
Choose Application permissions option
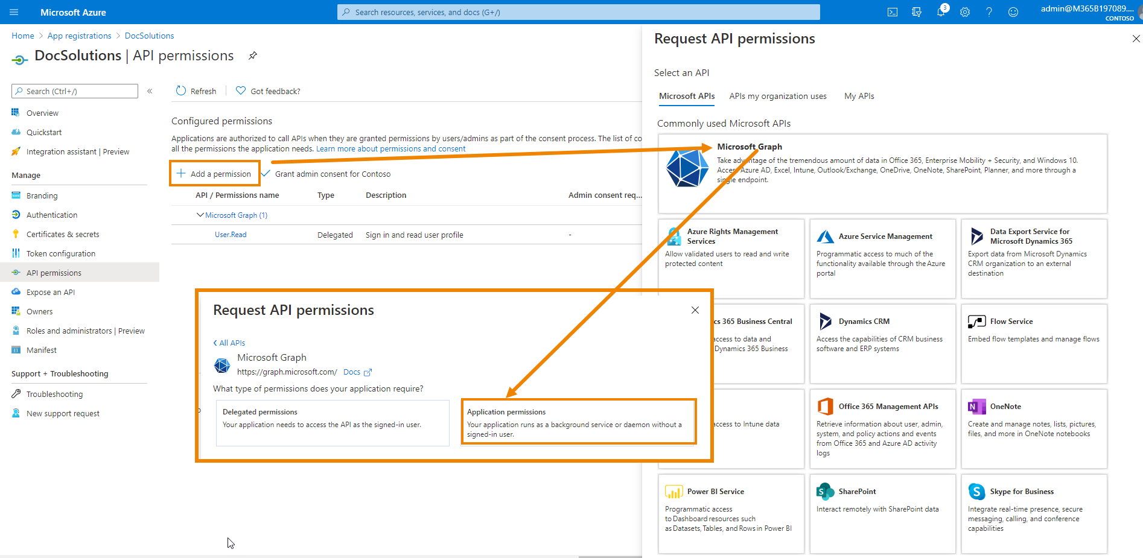pos(579,422)
